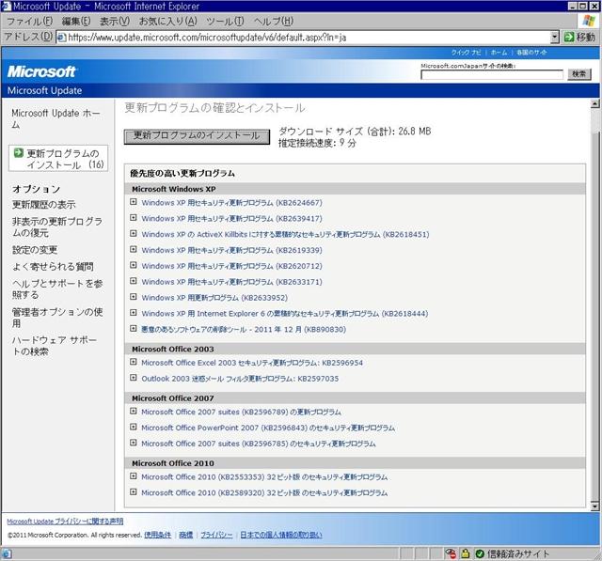The height and width of the screenshot is (561, 602).
Task: Click the Microsoft.com Japan search field
Action: click(492, 75)
